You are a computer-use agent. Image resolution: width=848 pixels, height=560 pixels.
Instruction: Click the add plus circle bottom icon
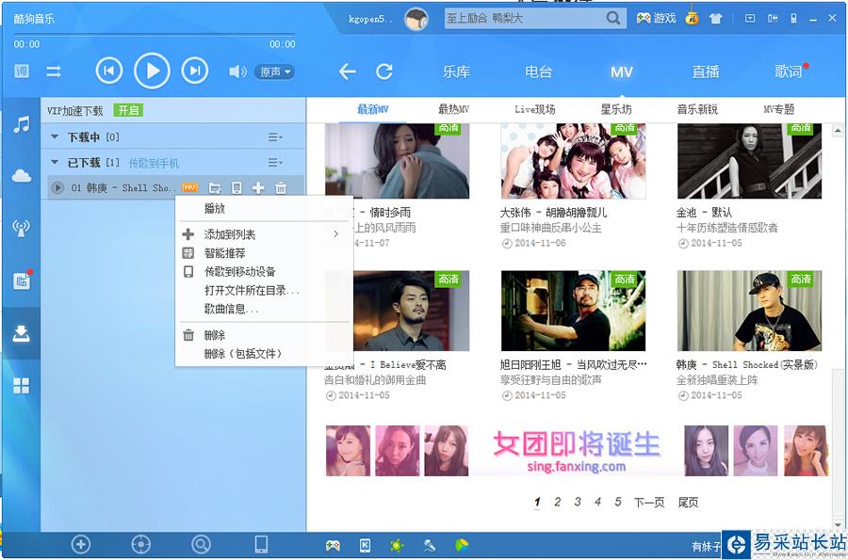pyautogui.click(x=81, y=544)
